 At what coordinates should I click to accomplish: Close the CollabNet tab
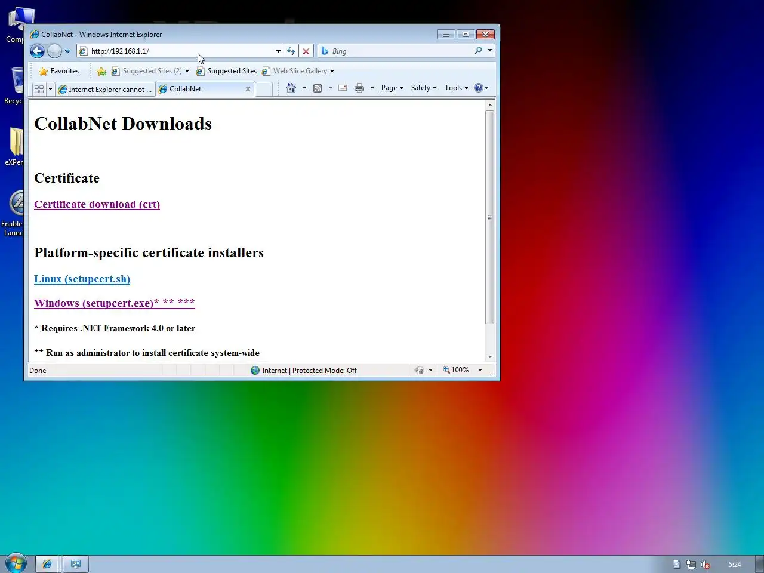(x=248, y=89)
